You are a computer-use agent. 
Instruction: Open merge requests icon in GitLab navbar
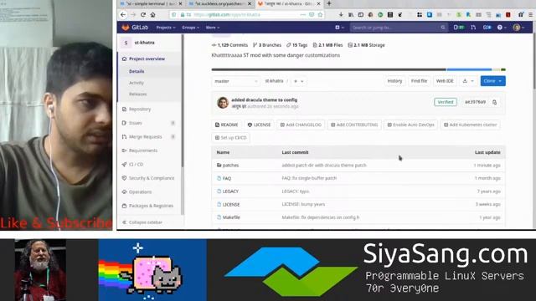(473, 28)
